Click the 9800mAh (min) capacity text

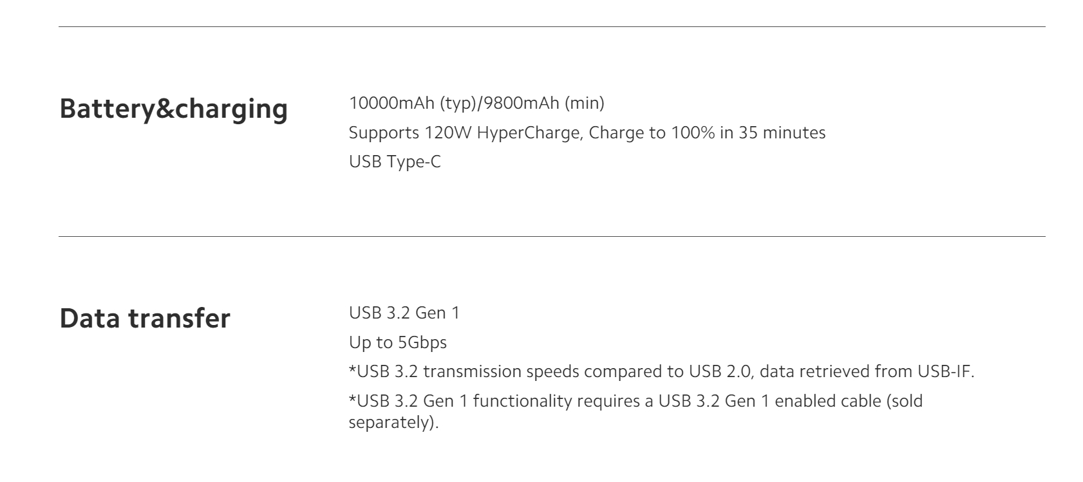[543, 103]
